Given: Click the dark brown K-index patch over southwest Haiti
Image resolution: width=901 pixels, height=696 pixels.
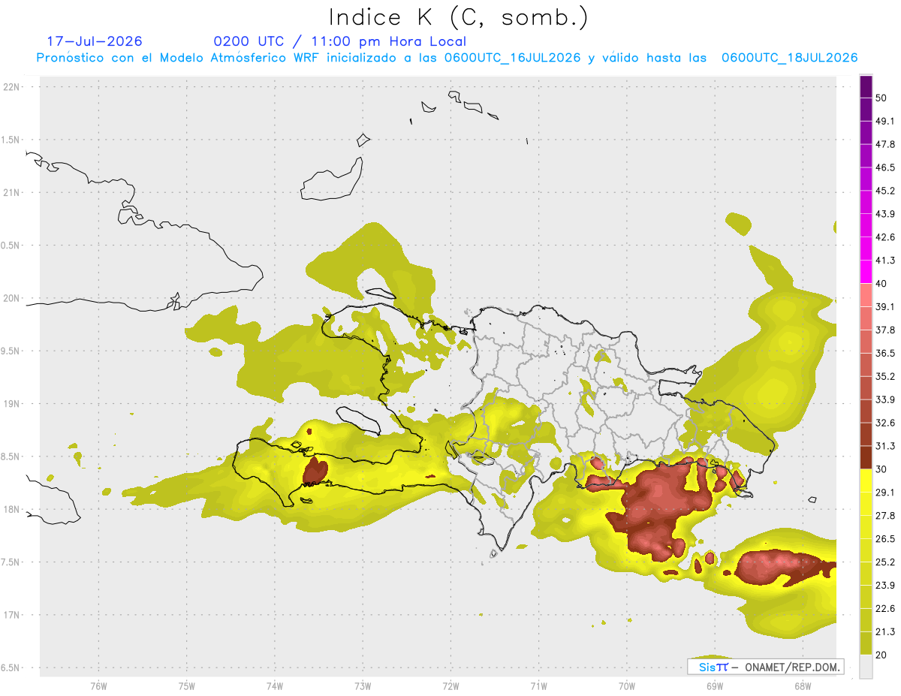Looking at the screenshot, I should [315, 471].
